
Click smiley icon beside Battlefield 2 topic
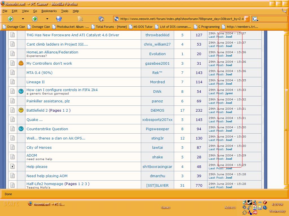coord(21,110)
